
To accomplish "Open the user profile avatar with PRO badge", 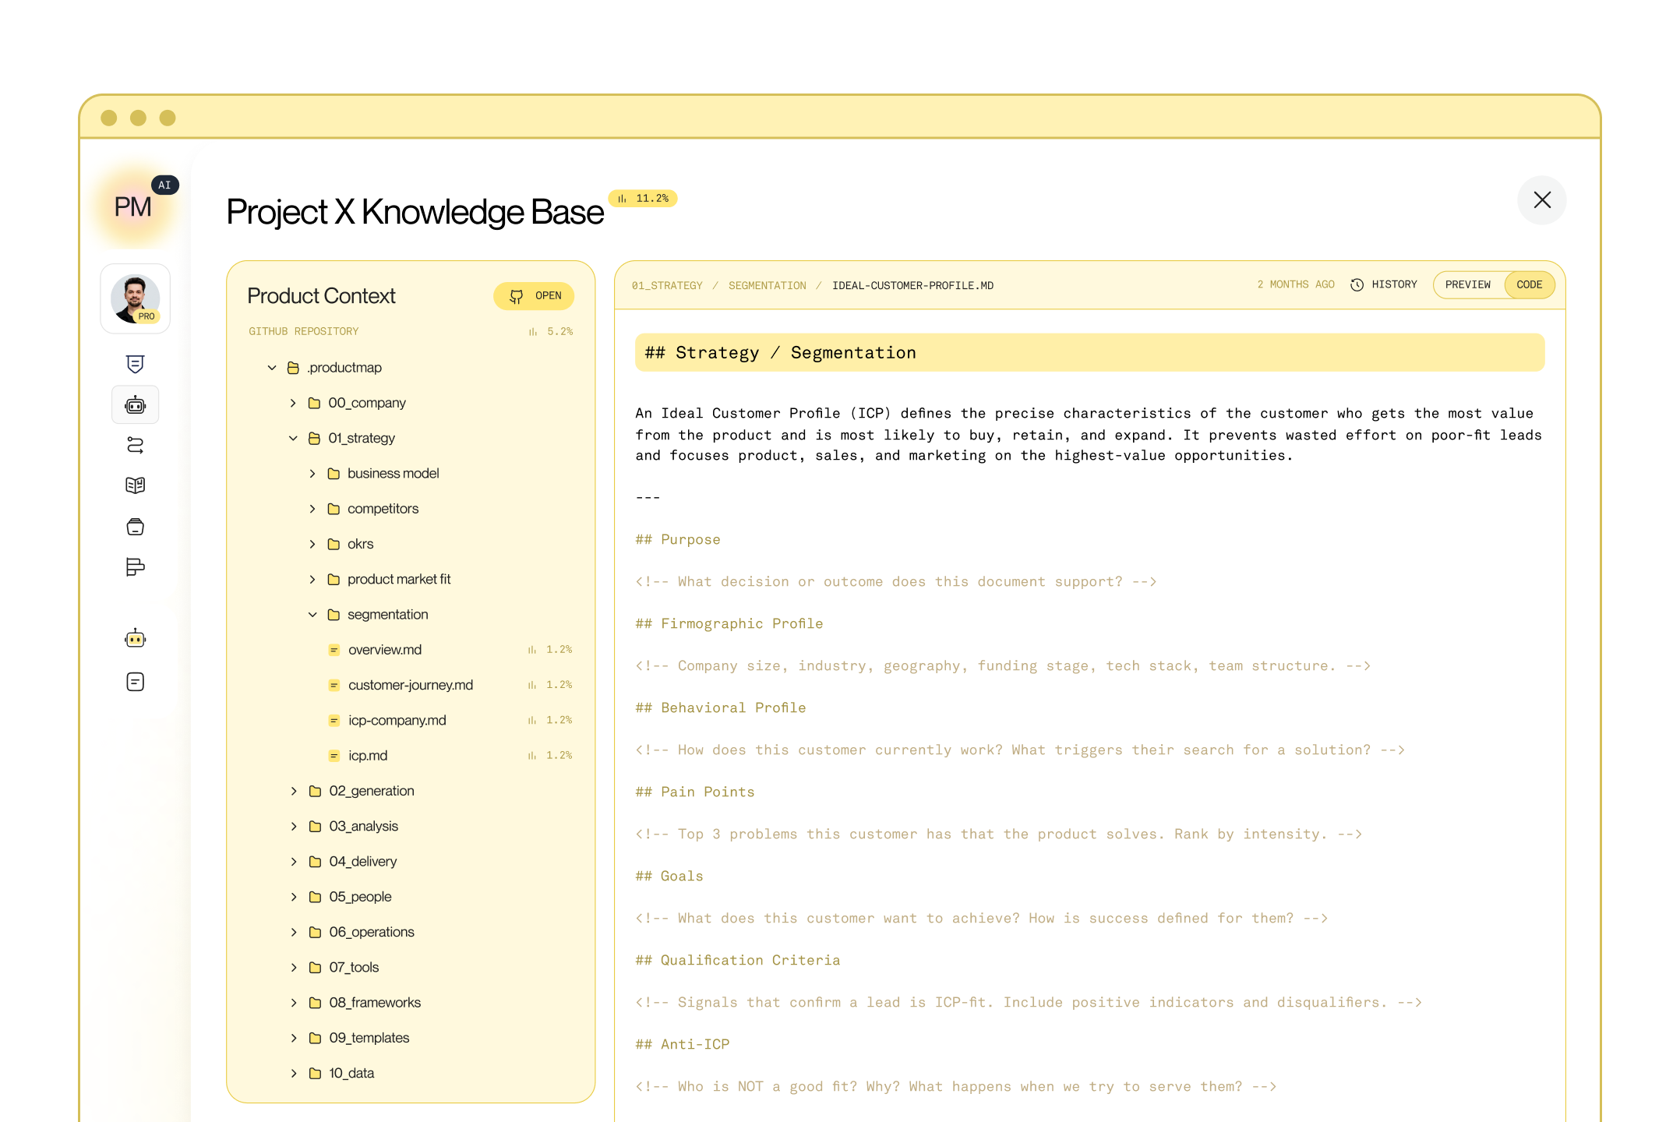I will point(136,299).
